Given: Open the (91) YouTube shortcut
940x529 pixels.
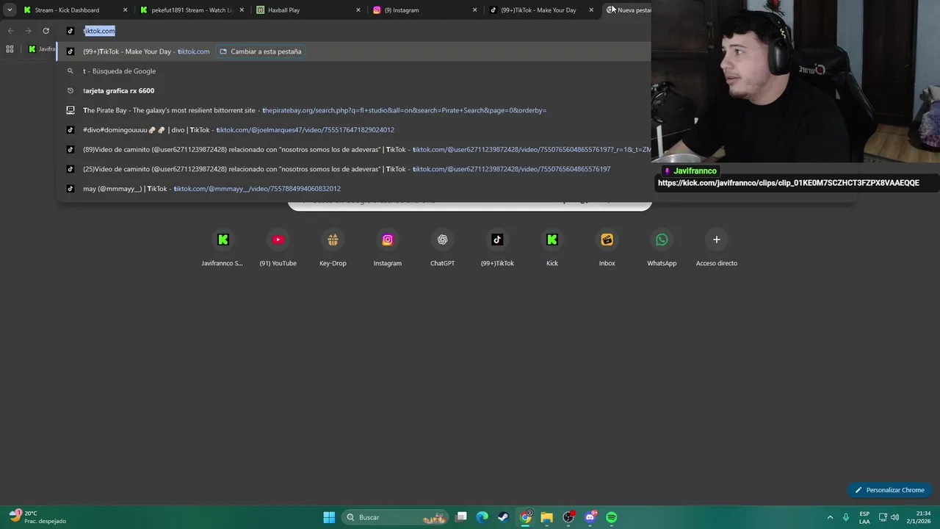Looking at the screenshot, I should (x=278, y=248).
